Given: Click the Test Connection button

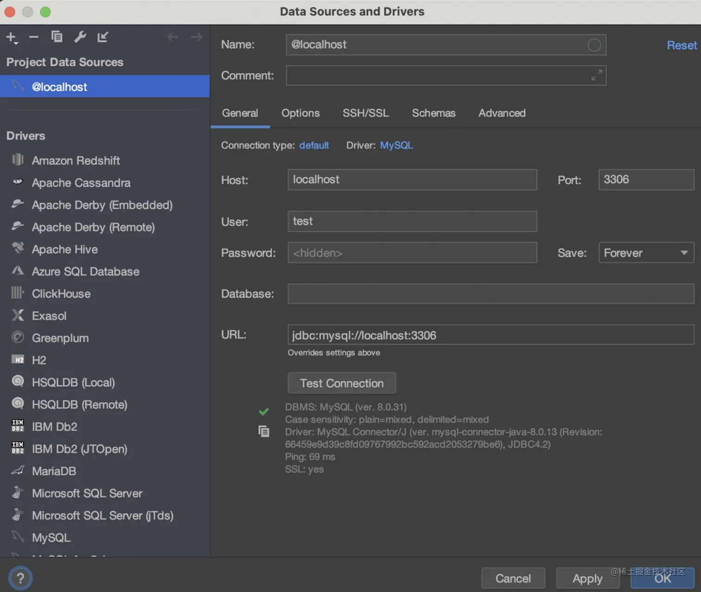Looking at the screenshot, I should point(342,384).
